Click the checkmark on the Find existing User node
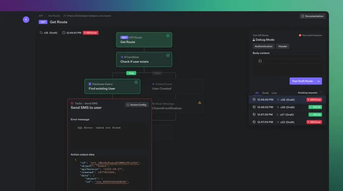Viewport: 343px width, 191px height. tap(136, 82)
